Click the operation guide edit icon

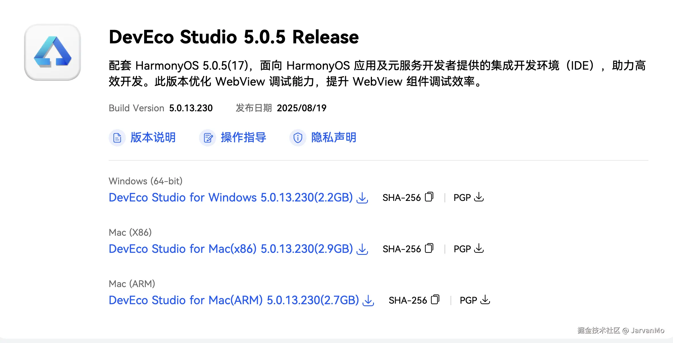[208, 138]
